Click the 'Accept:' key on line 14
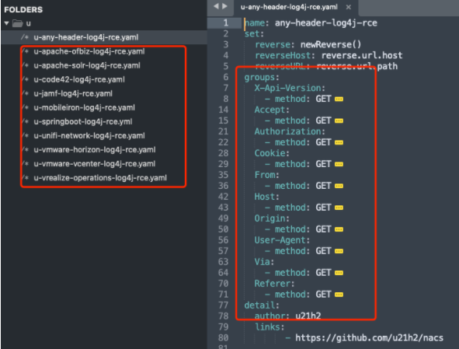The width and height of the screenshot is (459, 349). [272, 110]
